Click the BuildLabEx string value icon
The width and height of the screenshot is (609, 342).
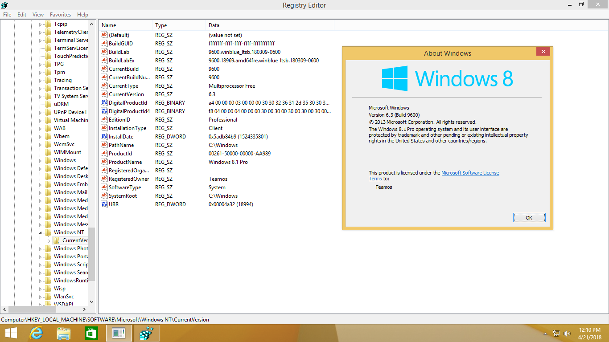coord(104,61)
